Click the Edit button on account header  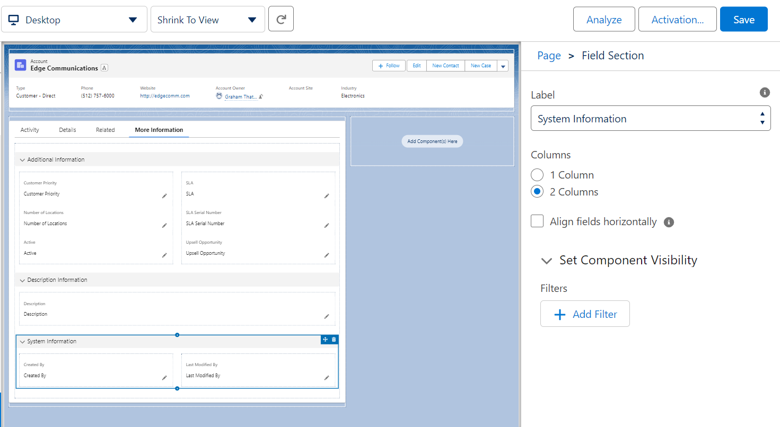click(417, 66)
